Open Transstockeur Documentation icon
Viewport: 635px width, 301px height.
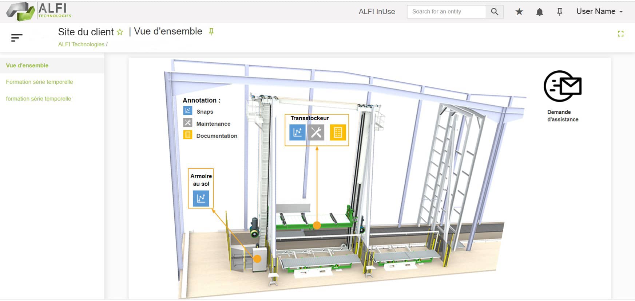(338, 132)
